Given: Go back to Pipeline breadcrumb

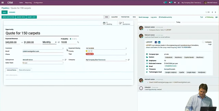Looking at the screenshot, I should (5, 8).
